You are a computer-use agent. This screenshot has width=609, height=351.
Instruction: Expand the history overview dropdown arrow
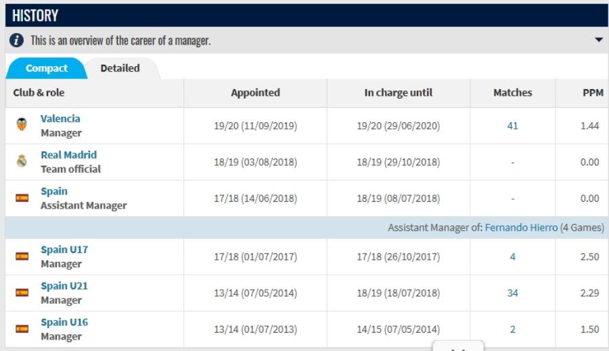pyautogui.click(x=599, y=40)
